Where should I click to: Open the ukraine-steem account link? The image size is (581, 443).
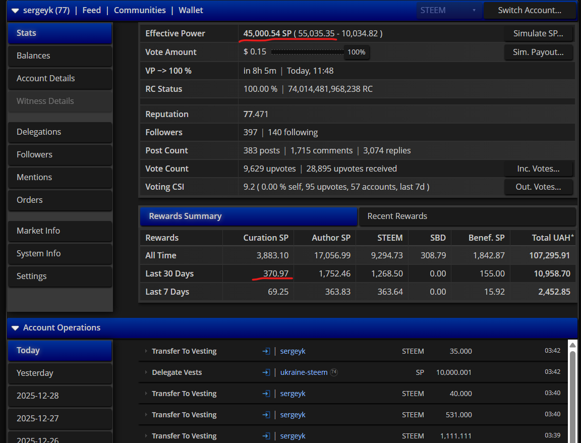pyautogui.click(x=304, y=372)
